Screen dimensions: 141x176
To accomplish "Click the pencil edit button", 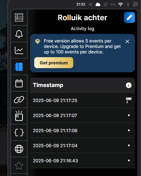I will click(129, 17).
